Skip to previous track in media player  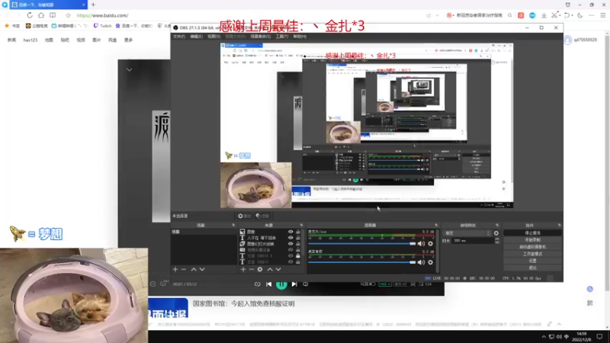coord(269,284)
